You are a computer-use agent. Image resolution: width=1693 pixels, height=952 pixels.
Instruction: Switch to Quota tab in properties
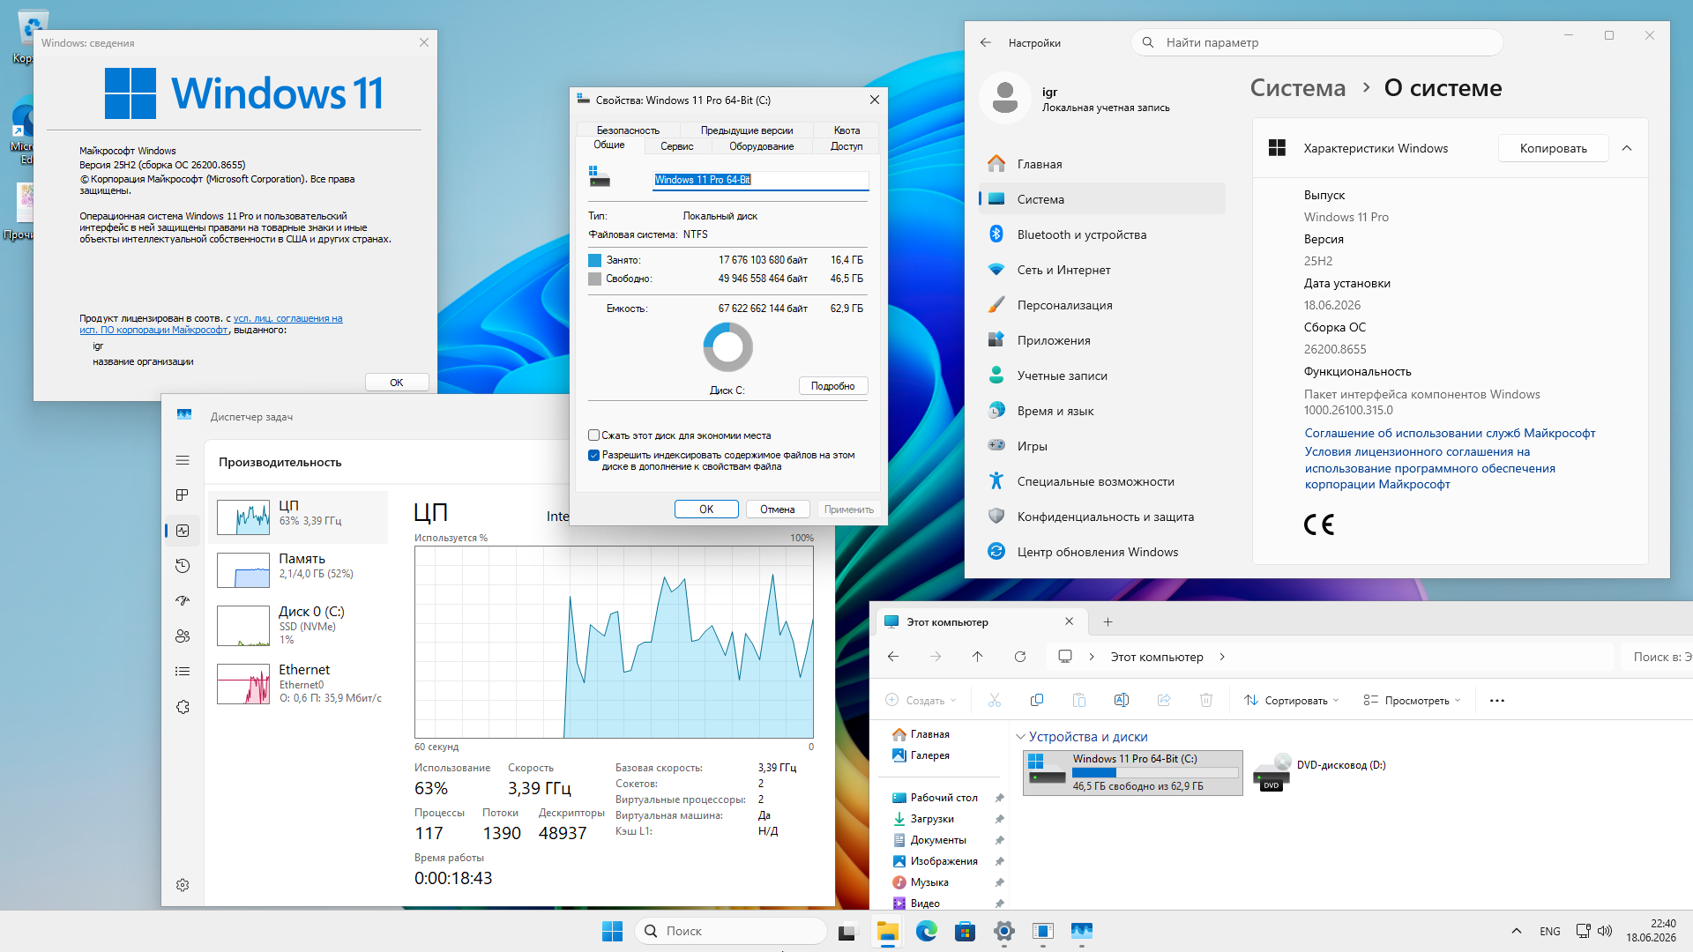[x=846, y=130]
